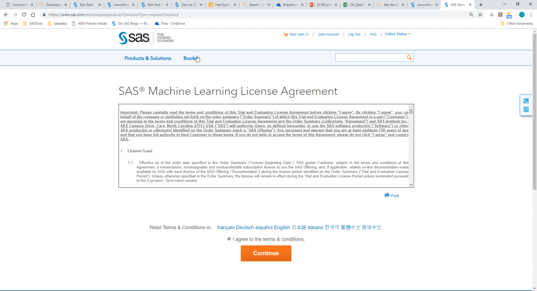Viewport: 537px width, 291px height.
Task: Focus the SAS site search field
Action: (x=371, y=58)
